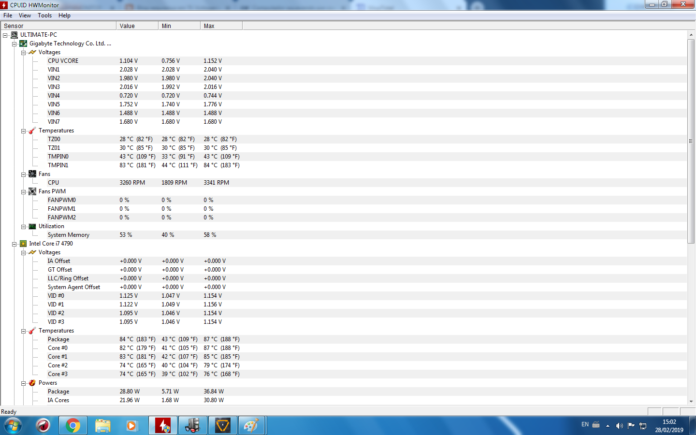Image resolution: width=696 pixels, height=435 pixels.
Task: Open the Help menu
Action: pos(64,15)
